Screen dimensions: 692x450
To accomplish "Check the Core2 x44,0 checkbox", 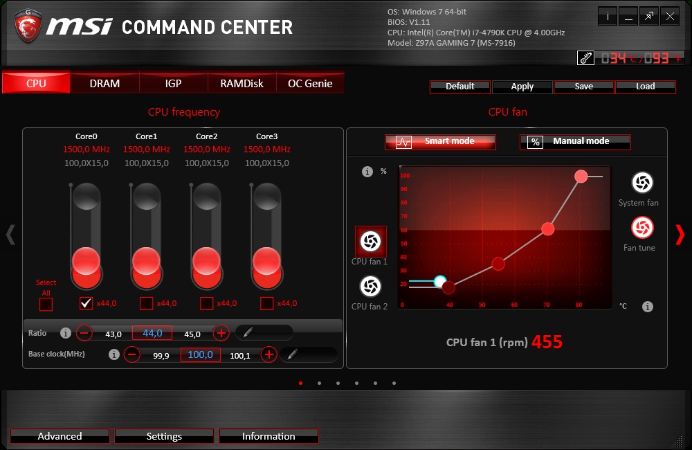I will [x=206, y=303].
